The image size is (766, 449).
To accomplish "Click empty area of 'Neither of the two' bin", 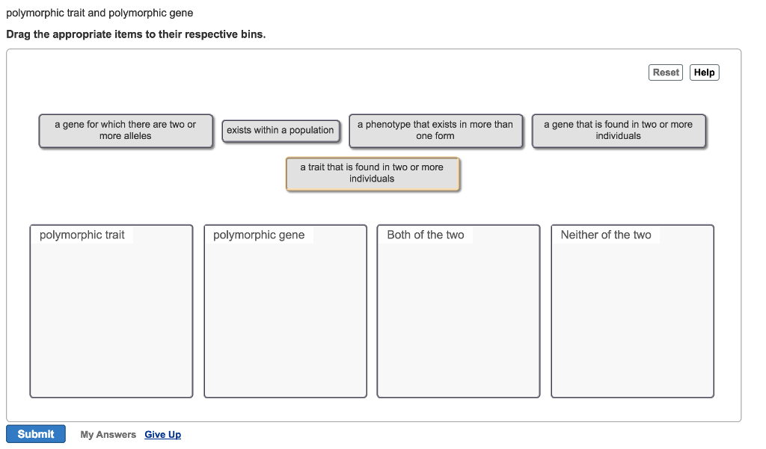I will 632,321.
